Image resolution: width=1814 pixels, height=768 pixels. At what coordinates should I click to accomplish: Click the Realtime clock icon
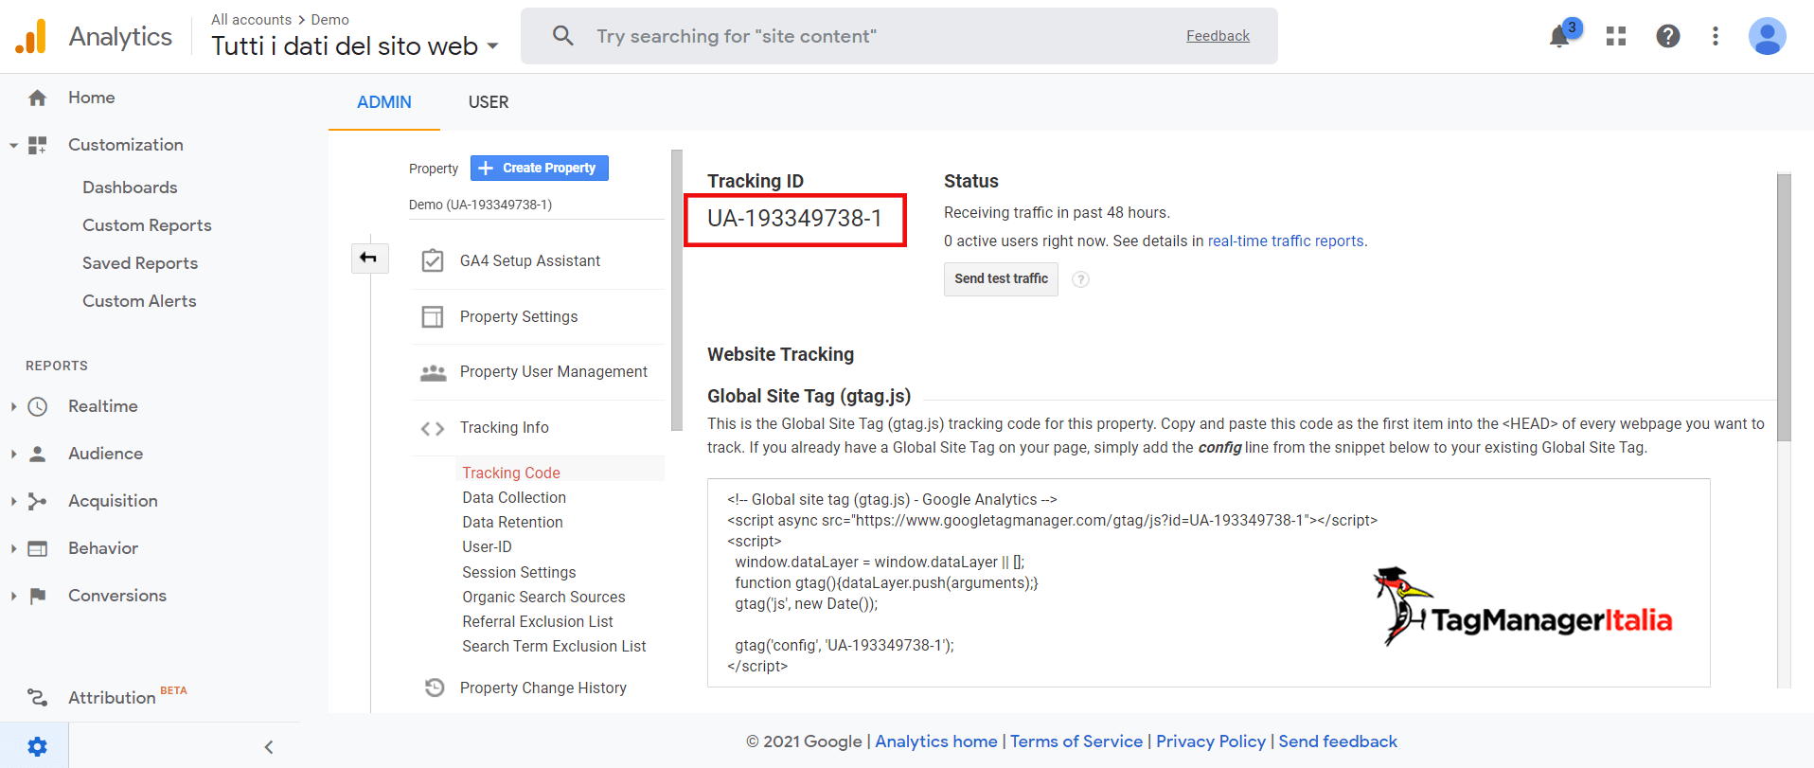coord(38,406)
